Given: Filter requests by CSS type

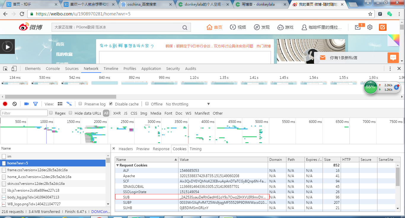Looking at the screenshot, I should (x=134, y=113).
